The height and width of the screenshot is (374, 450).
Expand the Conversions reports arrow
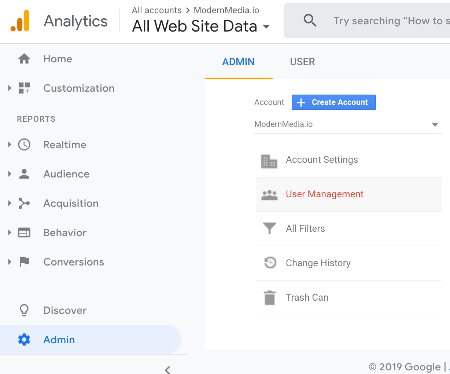coord(10,262)
